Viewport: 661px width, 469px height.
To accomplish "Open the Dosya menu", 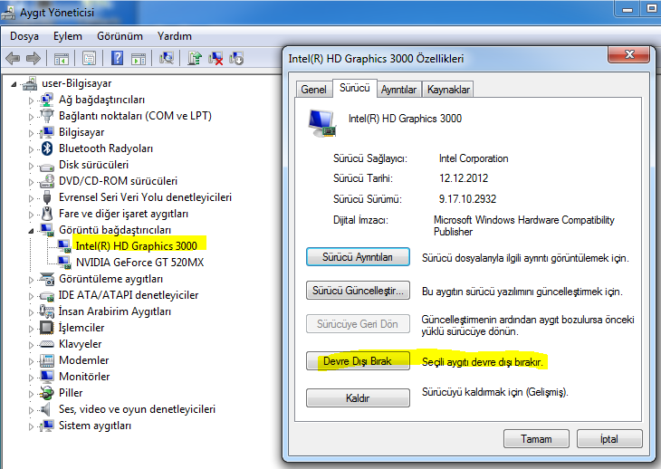I will pyautogui.click(x=24, y=36).
